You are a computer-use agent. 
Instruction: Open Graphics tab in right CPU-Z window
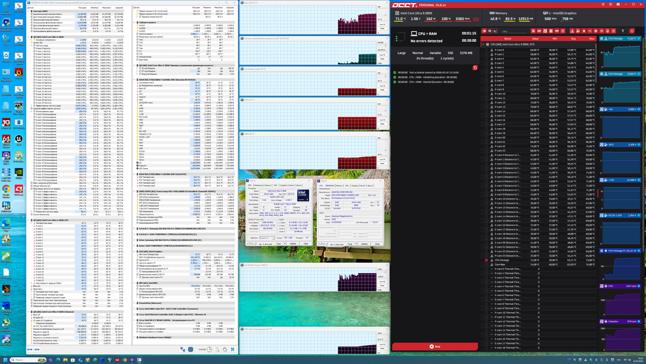[355, 186]
